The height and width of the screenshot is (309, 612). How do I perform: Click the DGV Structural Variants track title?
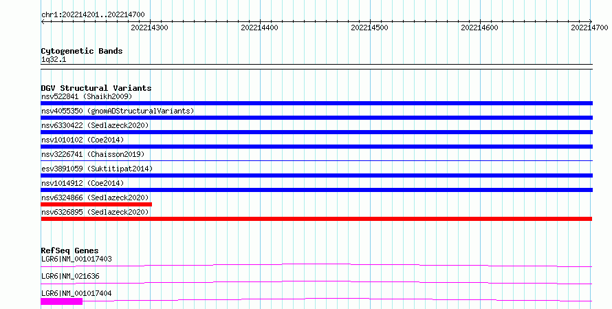tap(96, 88)
